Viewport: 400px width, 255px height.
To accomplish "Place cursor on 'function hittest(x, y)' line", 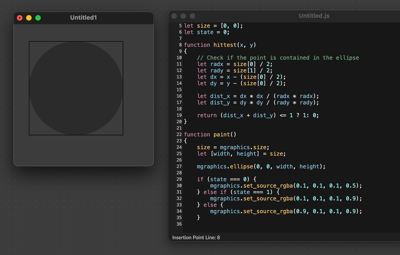I will pyautogui.click(x=220, y=45).
